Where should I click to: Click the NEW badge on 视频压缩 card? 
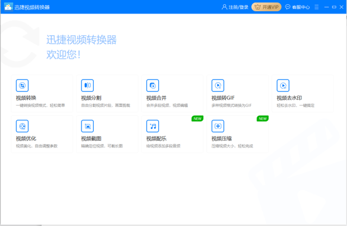pos(262,118)
